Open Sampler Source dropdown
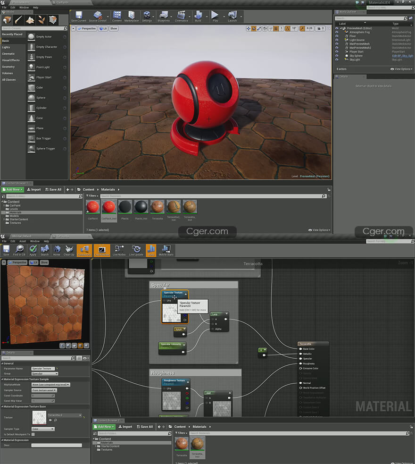The height and width of the screenshot is (464, 415). pyautogui.click(x=44, y=390)
